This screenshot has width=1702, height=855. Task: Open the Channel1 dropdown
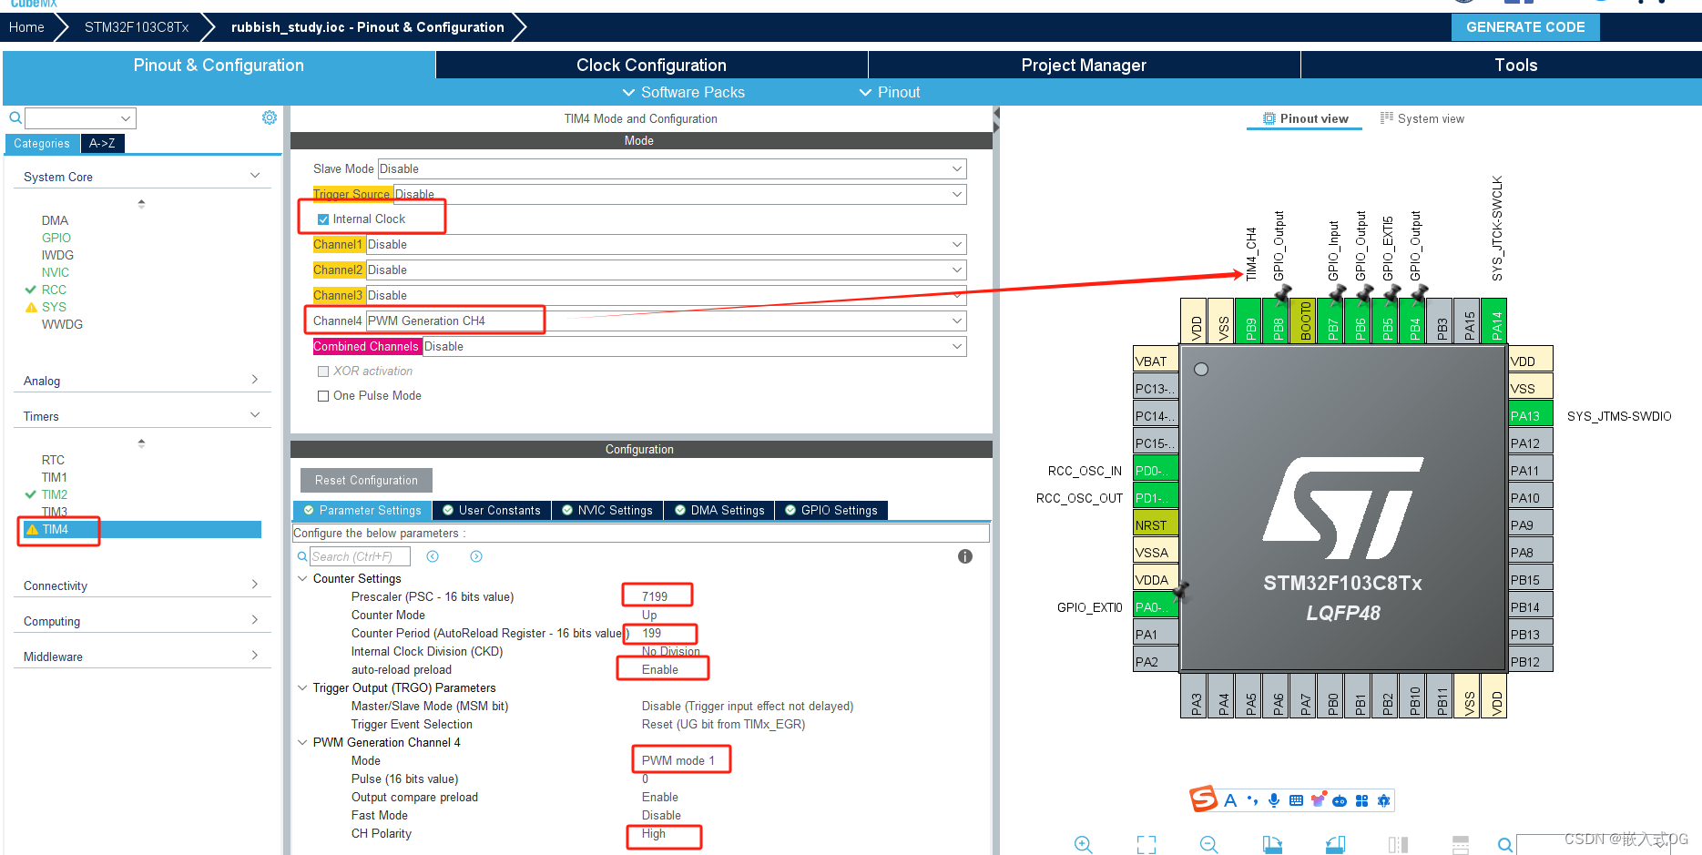666,244
